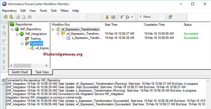Open the filter options dropdown arrow
Viewport: 211px width, 109px height.
point(132,17)
